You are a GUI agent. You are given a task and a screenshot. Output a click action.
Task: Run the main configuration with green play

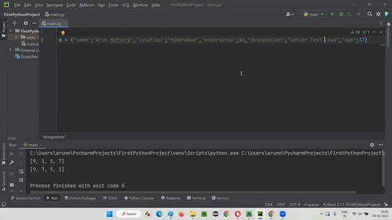coord(332,14)
